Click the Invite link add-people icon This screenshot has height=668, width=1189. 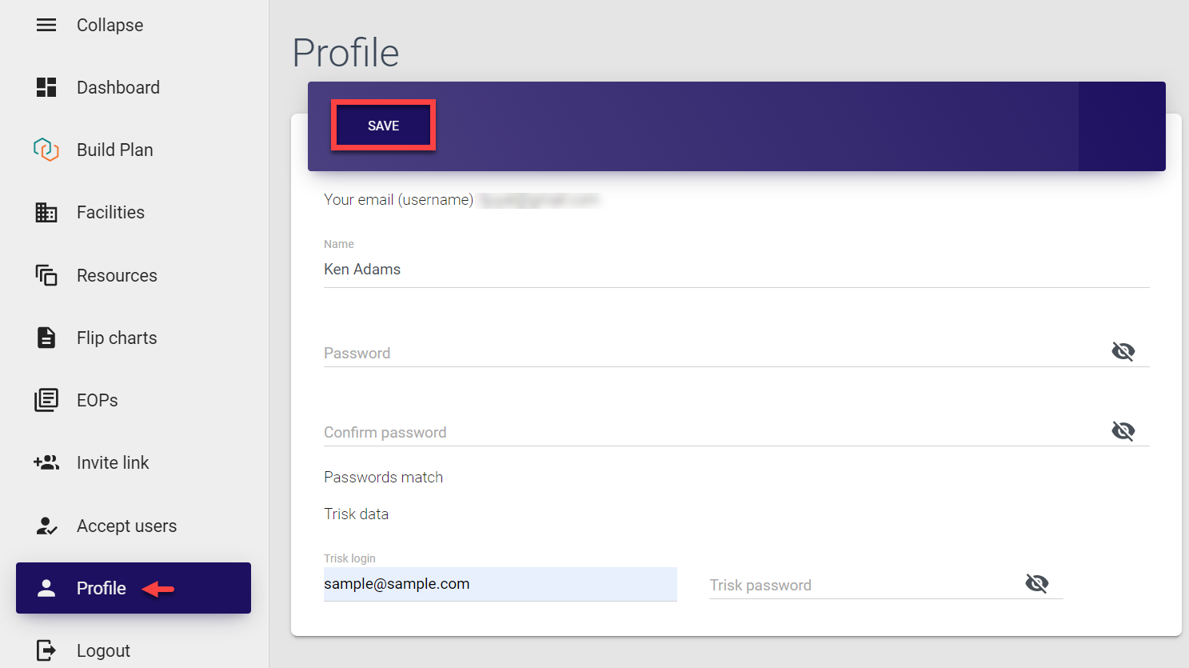[46, 462]
